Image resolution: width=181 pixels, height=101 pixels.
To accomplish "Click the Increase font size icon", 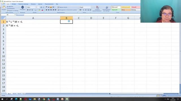I will coord(41,7).
